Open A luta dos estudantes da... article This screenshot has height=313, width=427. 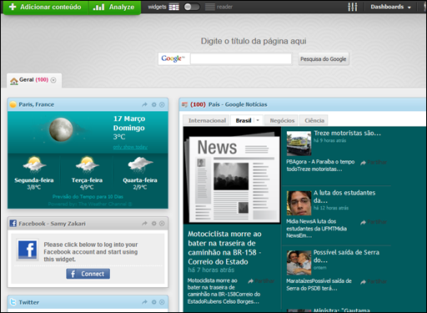point(344,196)
